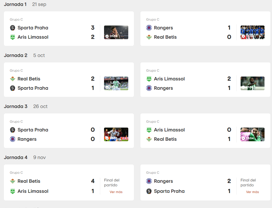The width and height of the screenshot is (272, 208).
Task: Open Sparta Praha team in Jornada 3
Action: [33, 130]
